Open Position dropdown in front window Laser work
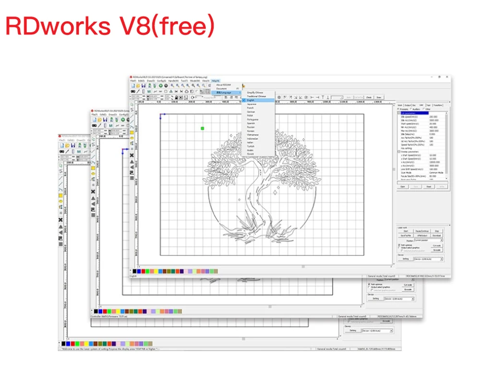The width and height of the screenshot is (480, 384). point(429,240)
